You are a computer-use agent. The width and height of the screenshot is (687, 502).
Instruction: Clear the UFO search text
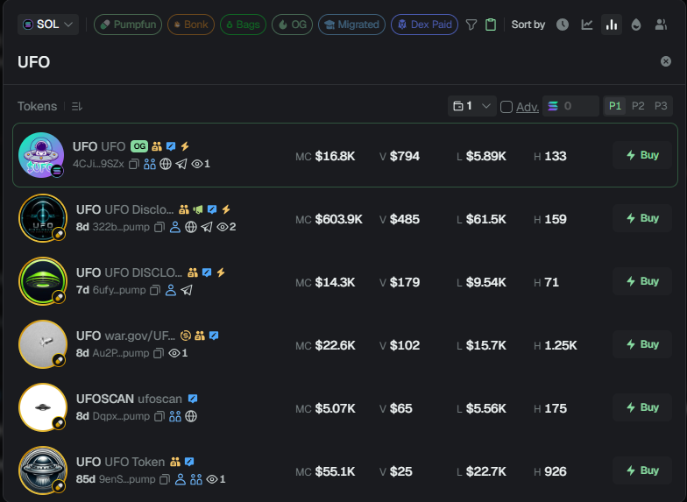(666, 61)
